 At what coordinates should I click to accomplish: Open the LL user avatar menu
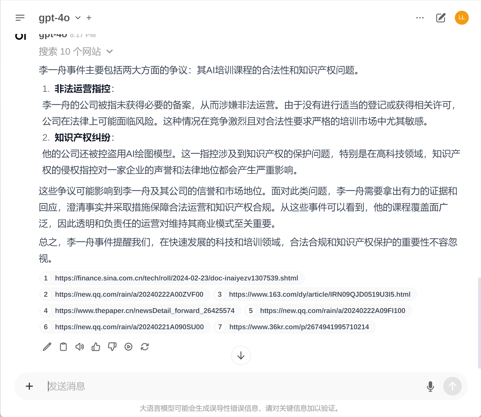pos(462,18)
